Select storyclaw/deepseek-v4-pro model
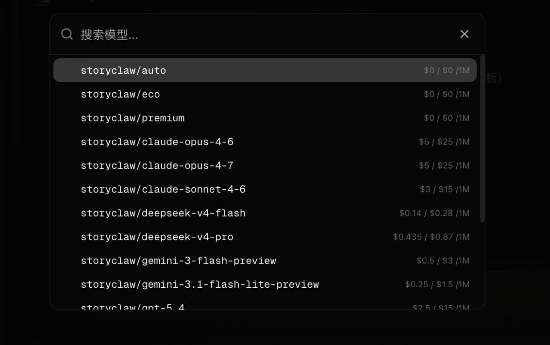This screenshot has width=550, height=345. 265,237
